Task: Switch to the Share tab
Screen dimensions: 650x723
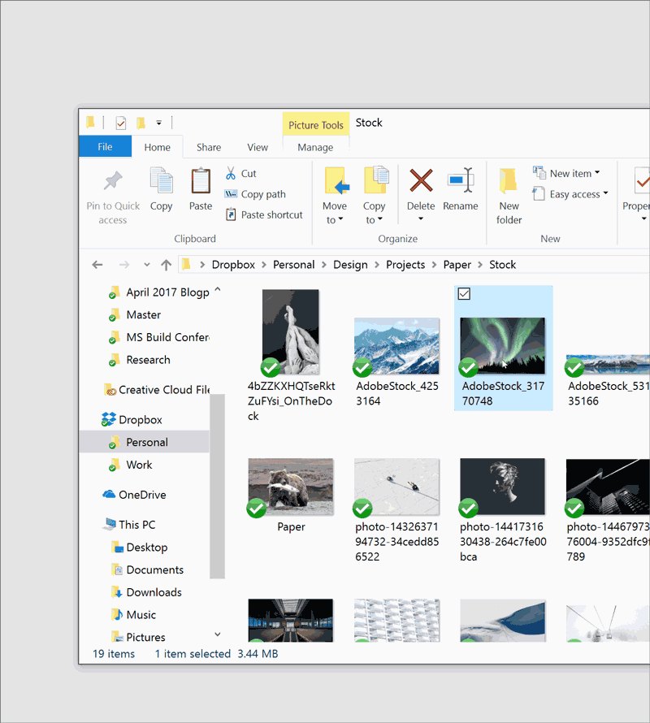Action: (209, 147)
